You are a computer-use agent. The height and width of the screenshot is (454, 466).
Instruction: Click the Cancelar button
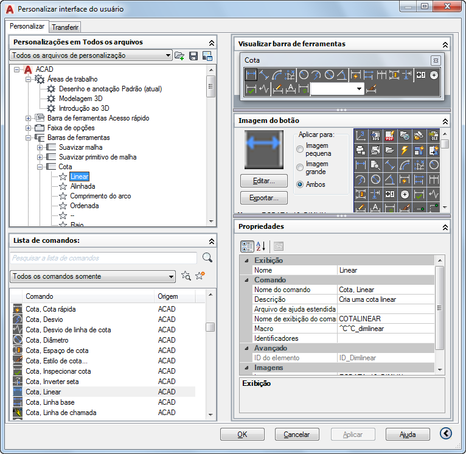[x=297, y=434]
